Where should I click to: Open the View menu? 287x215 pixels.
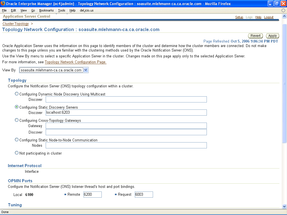point(24,10)
